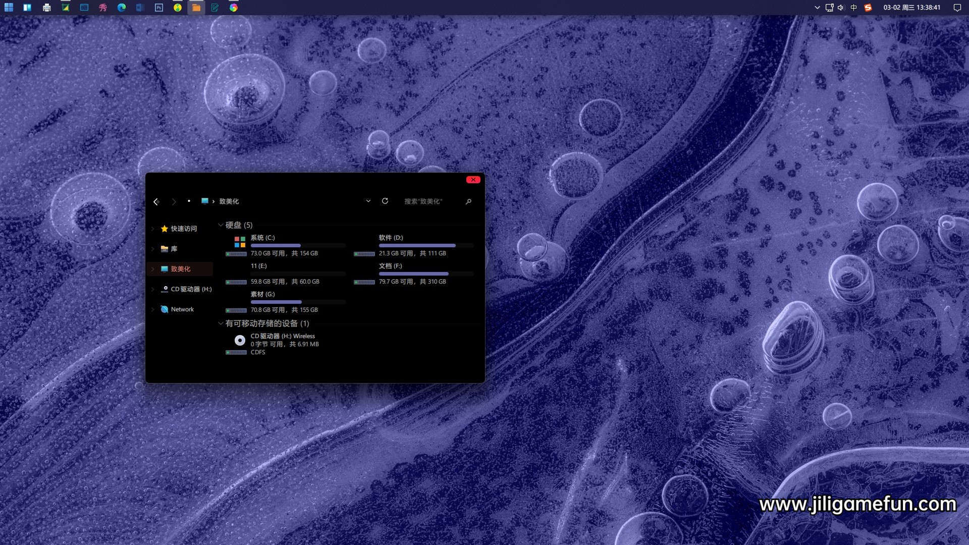
Task: Focus the 搜索"致美化" search field
Action: (432, 201)
